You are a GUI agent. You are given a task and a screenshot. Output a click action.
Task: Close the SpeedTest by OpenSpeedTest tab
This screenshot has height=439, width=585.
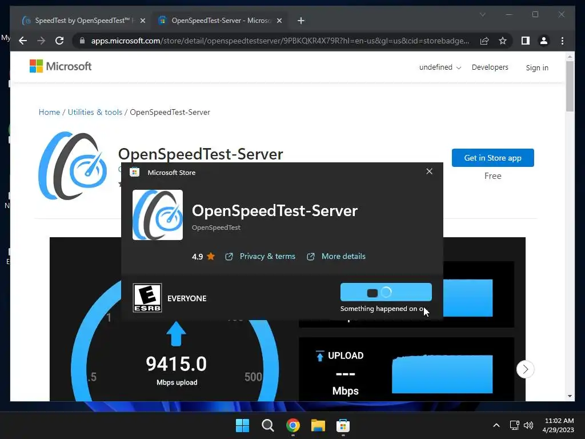pos(142,21)
